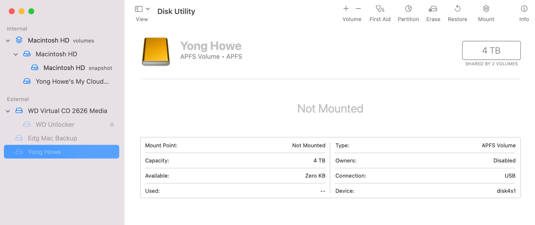535x225 pixels.
Task: Mount the selected Yong Howe volume
Action: pos(486,9)
